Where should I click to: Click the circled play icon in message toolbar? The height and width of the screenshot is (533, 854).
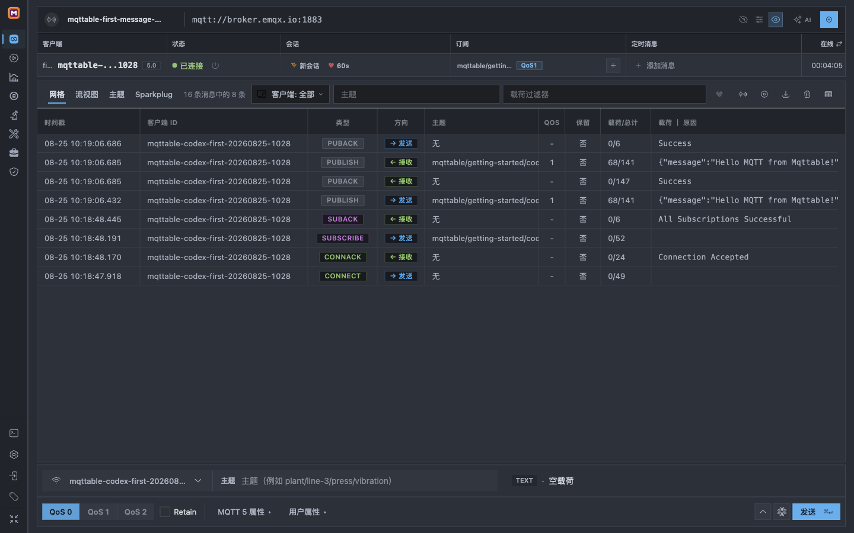coord(764,94)
